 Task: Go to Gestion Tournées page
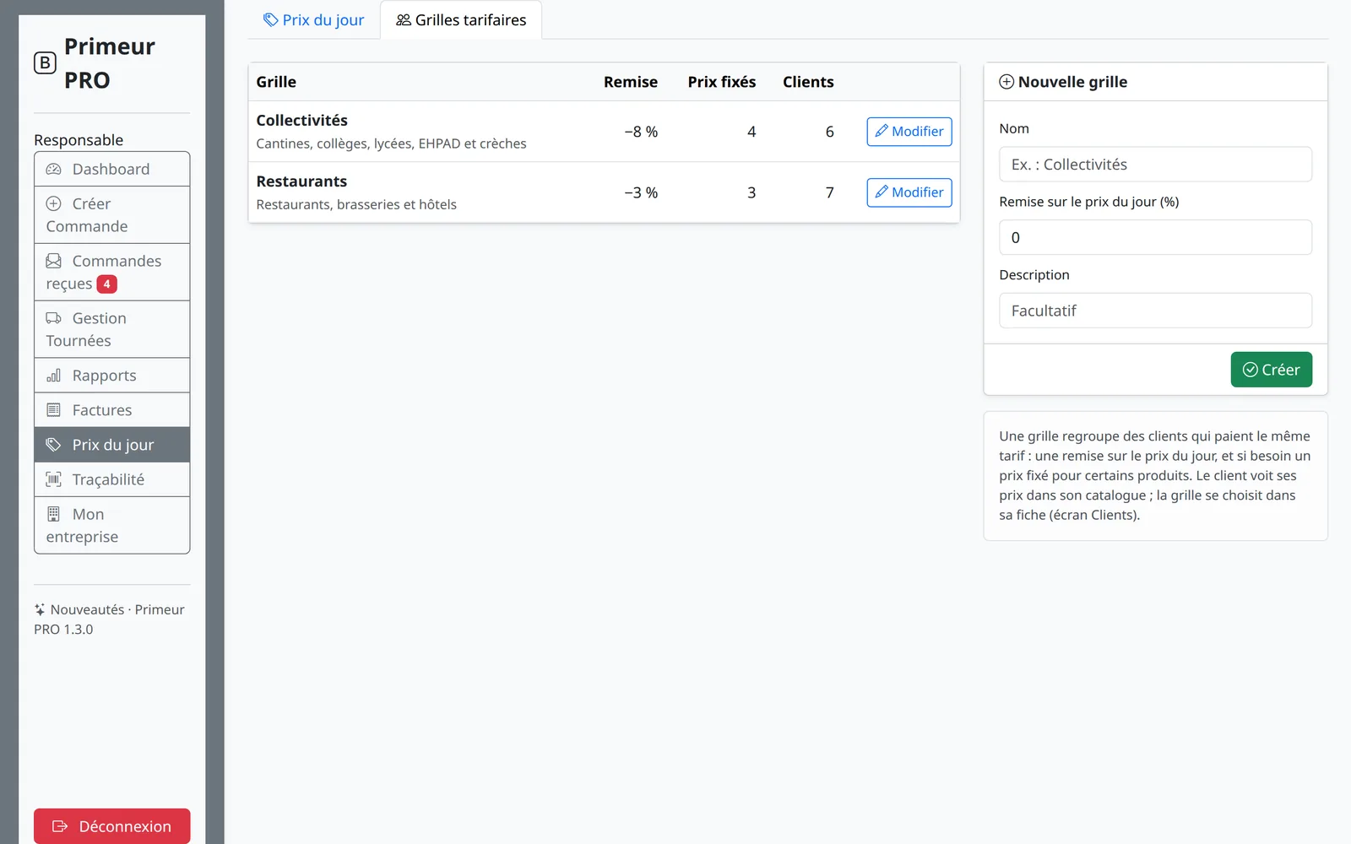click(111, 329)
